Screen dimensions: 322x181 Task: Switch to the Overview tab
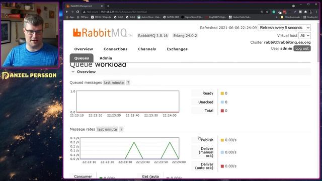click(x=84, y=49)
